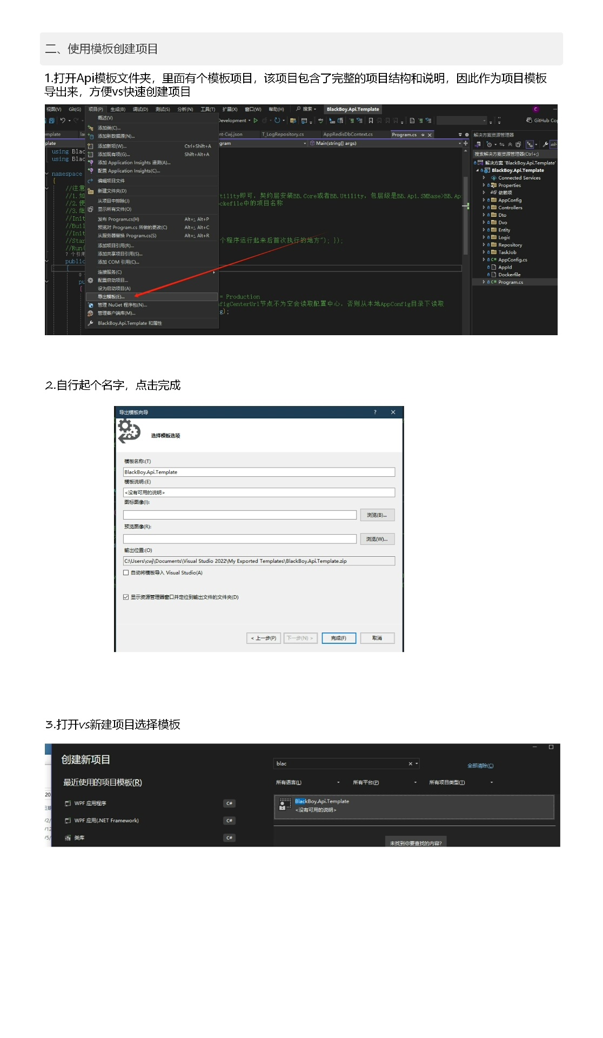Click the 显示所有文件(O) icon

91,209
